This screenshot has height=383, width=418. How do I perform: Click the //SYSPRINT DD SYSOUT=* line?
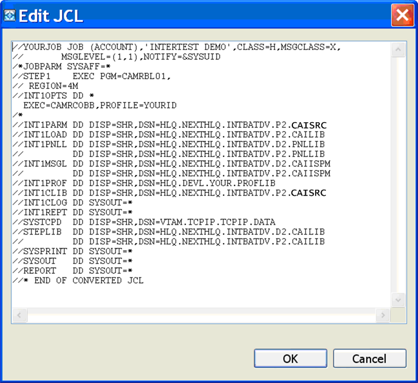pyautogui.click(x=73, y=251)
